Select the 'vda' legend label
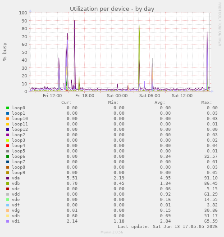The height and width of the screenshot is (237, 224). (16, 178)
